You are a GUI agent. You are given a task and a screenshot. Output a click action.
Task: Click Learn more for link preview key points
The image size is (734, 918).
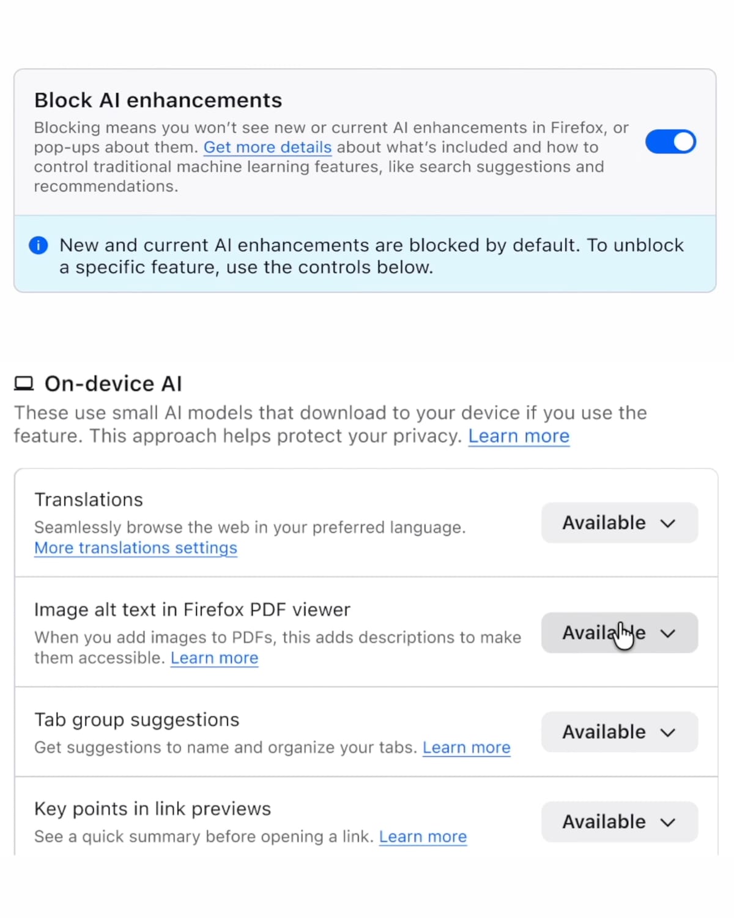click(423, 837)
